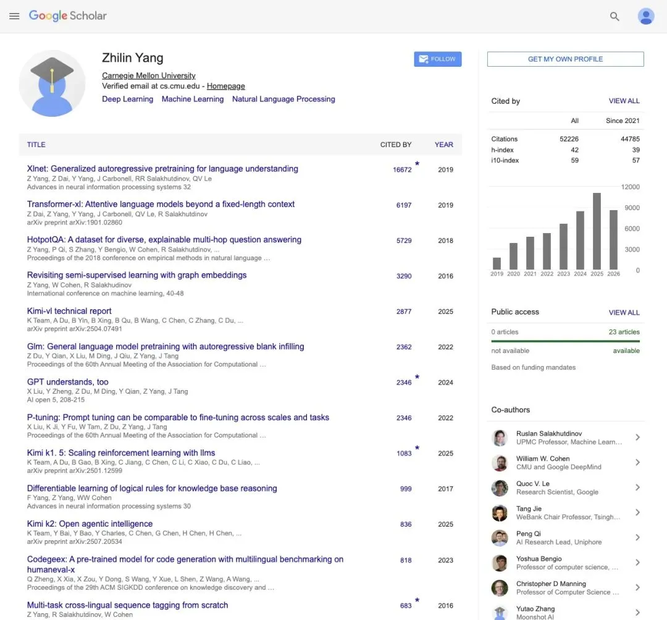Open the account avatar icon

pos(646,16)
